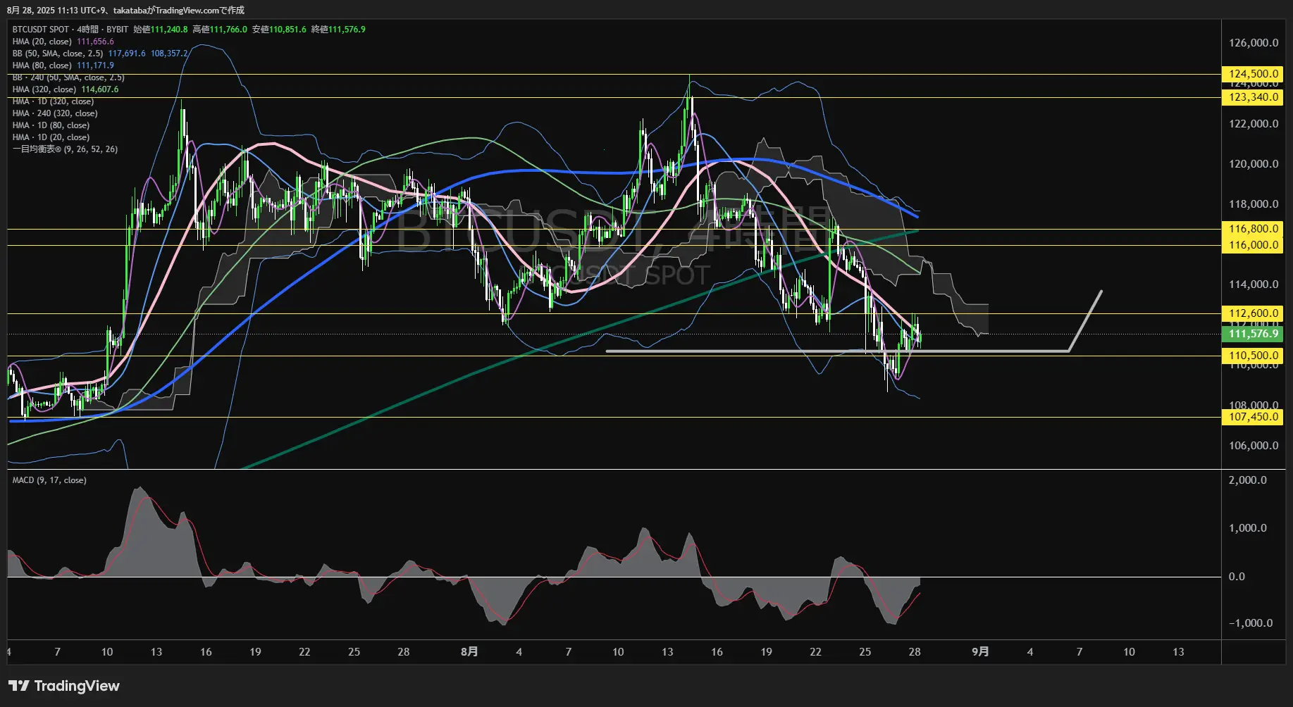
Task: Click the green current price tag 111,576.9
Action: pyautogui.click(x=1253, y=334)
